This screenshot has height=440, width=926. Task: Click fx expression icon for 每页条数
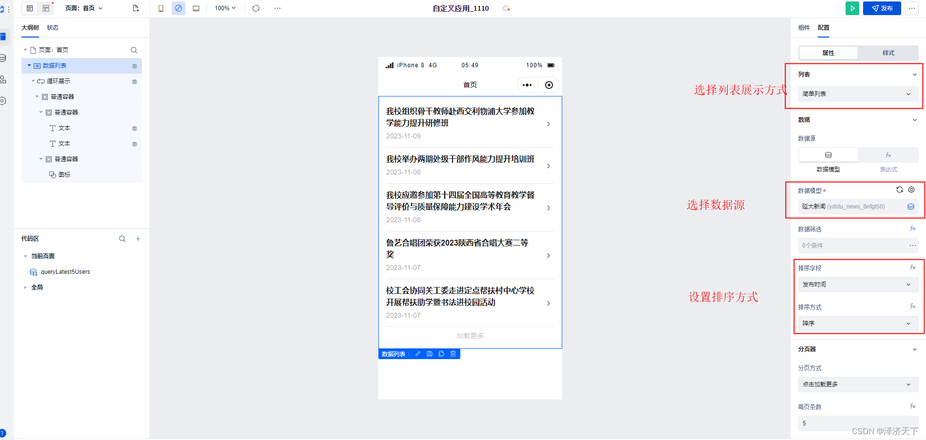pos(913,406)
